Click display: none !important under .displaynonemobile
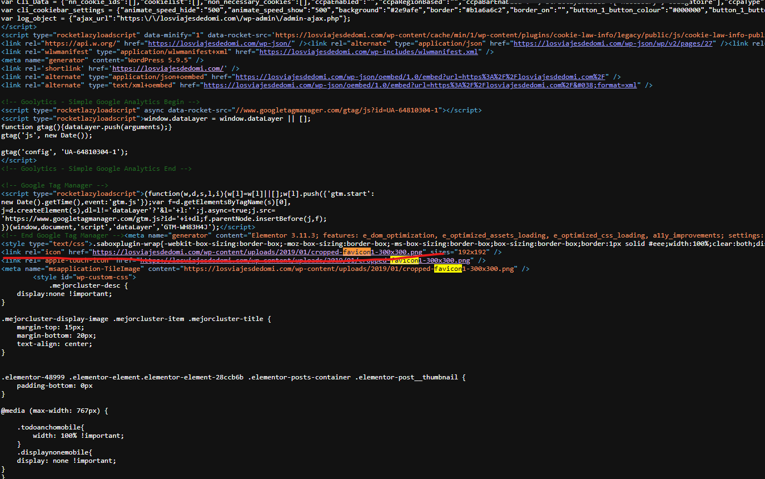Screen dimensions: 765x479 67,461
